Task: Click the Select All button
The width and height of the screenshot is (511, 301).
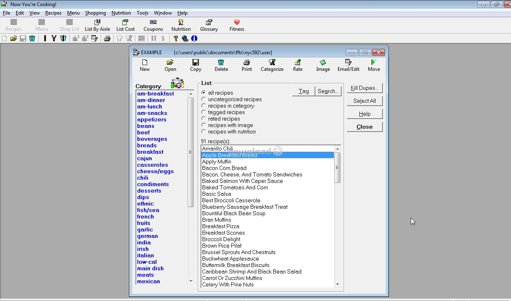Action: [x=365, y=101]
